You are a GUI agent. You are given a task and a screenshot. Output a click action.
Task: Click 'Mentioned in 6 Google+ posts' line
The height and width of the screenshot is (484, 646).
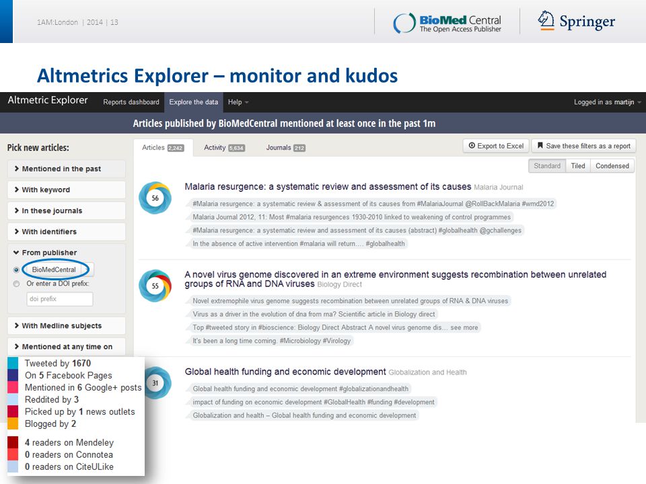click(x=83, y=387)
